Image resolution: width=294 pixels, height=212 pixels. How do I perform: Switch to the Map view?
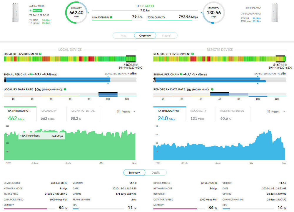[x=123, y=35]
